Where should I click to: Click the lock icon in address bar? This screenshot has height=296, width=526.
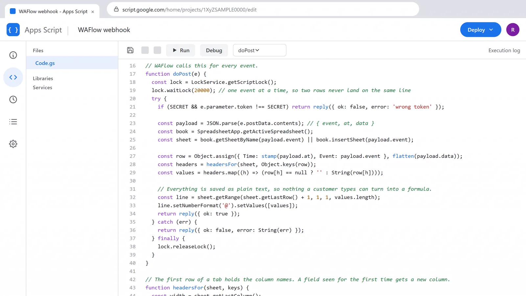click(116, 9)
